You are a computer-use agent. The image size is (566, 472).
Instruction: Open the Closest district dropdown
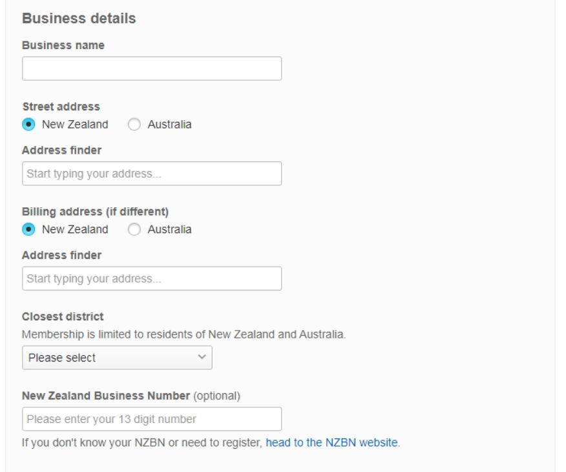(117, 358)
